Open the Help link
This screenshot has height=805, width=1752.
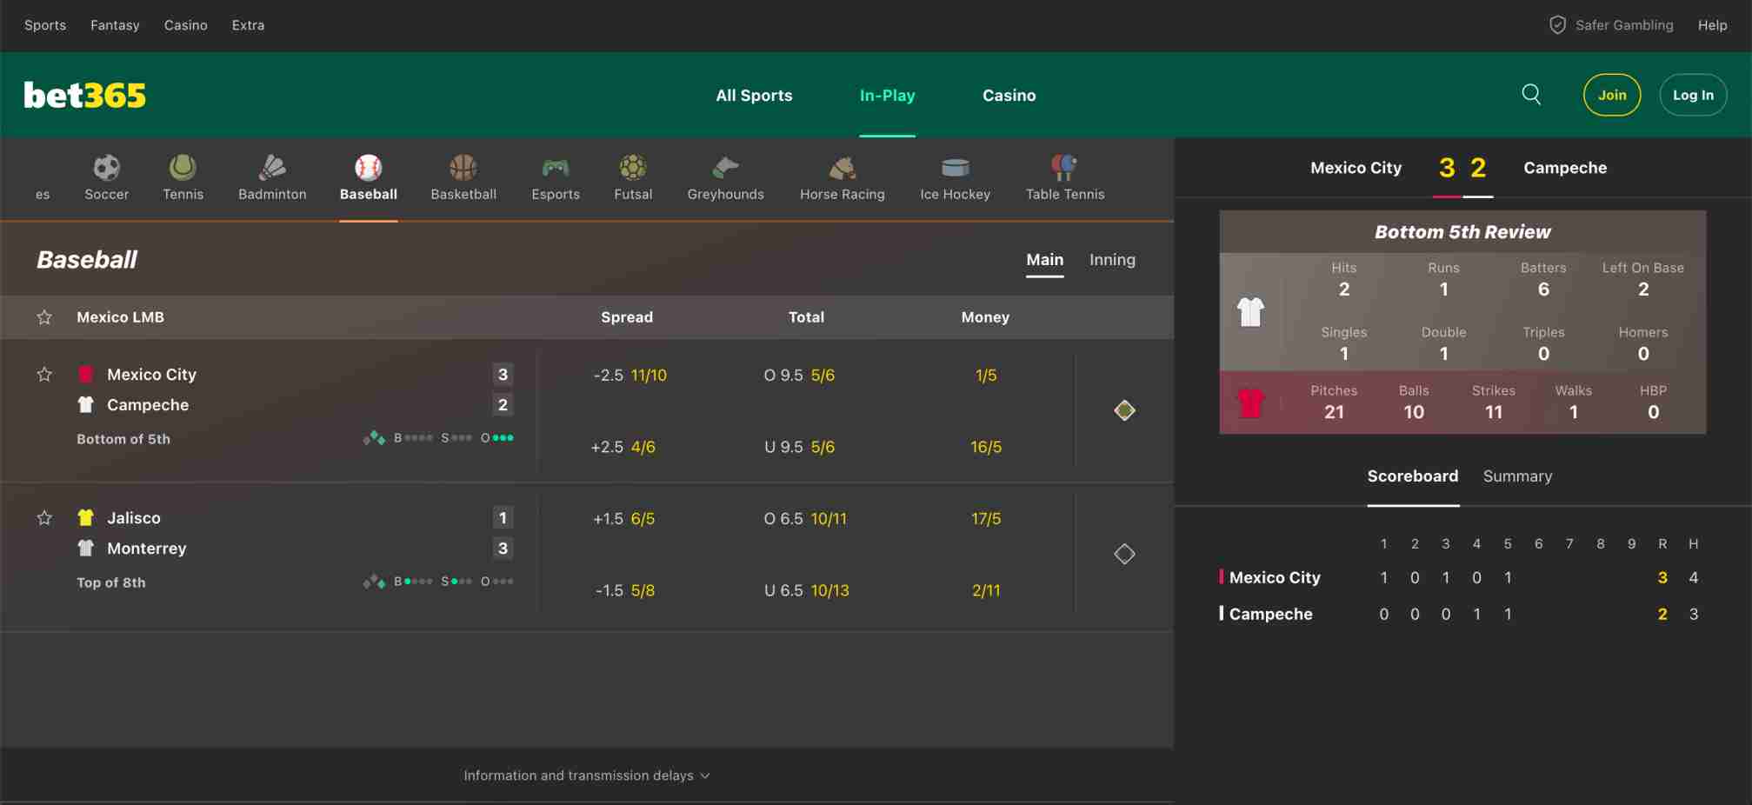pos(1712,25)
